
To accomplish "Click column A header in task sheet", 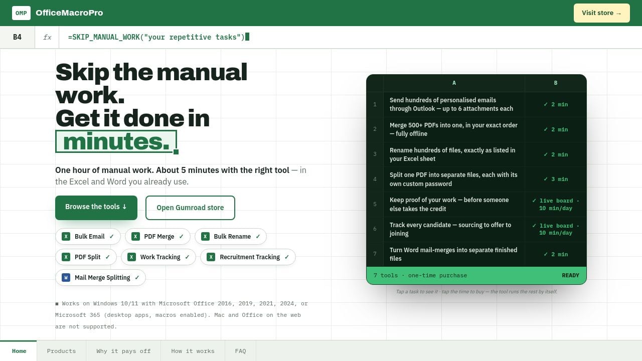I will coord(454,83).
